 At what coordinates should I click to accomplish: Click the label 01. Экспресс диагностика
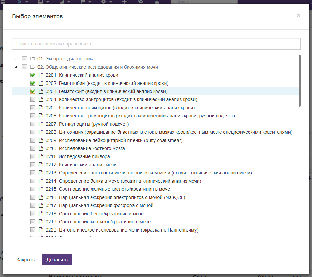coord(66,59)
